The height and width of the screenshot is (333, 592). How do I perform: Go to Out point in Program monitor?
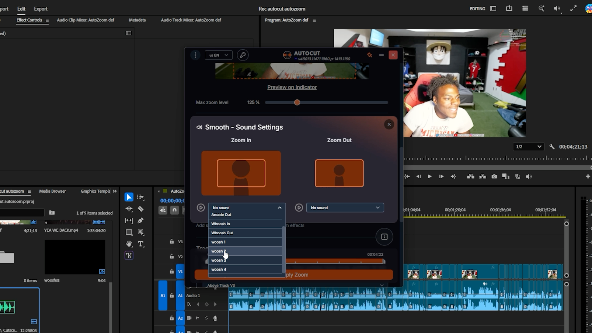click(x=453, y=176)
